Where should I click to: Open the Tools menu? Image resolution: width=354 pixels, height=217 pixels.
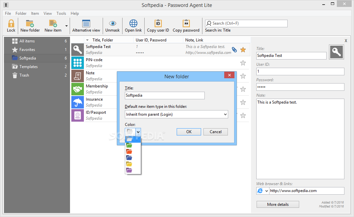tap(61, 13)
